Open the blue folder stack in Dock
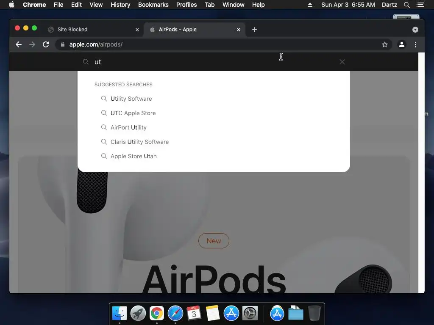 [295, 314]
